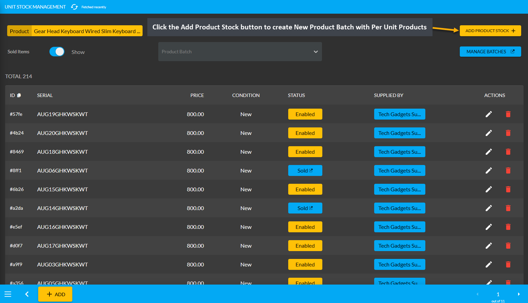
Task: Copy IDs using the ID column icon
Action: (x=19, y=95)
